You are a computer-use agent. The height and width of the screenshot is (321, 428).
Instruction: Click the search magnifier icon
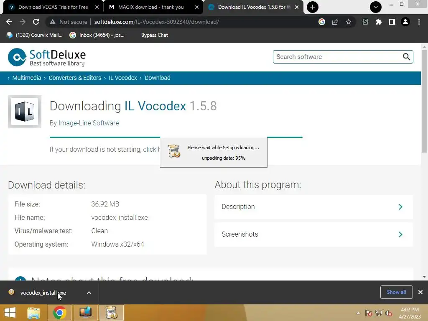(406, 57)
